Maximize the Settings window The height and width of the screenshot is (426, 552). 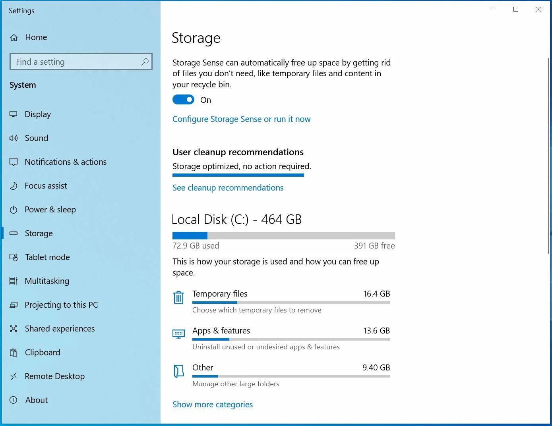coord(516,9)
